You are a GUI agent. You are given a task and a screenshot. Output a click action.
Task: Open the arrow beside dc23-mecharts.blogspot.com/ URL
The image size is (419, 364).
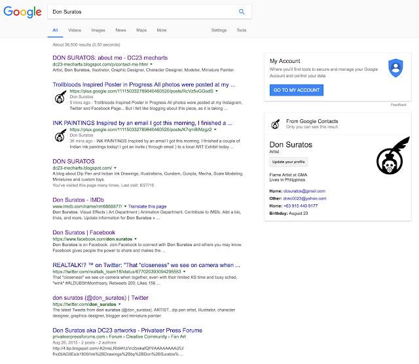[115, 168]
